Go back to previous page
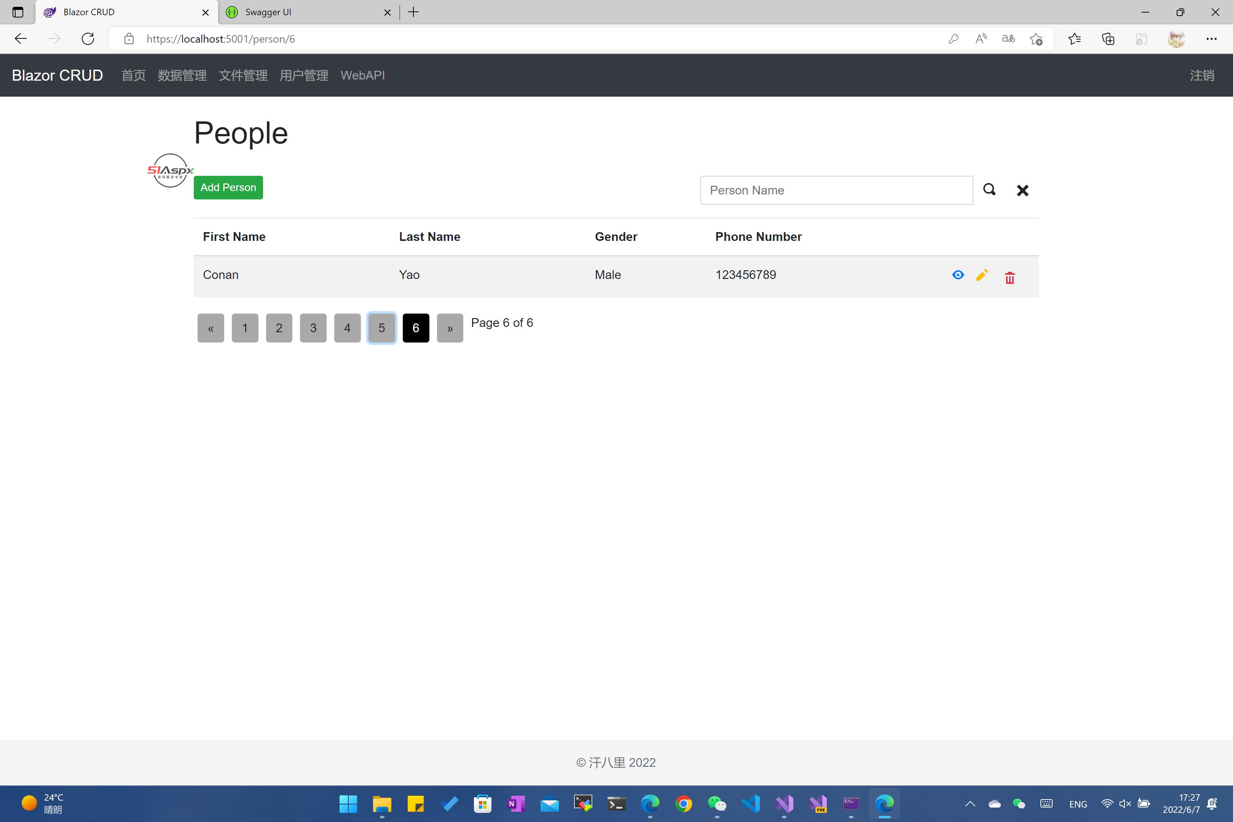Viewport: 1233px width, 822px height. (21, 39)
